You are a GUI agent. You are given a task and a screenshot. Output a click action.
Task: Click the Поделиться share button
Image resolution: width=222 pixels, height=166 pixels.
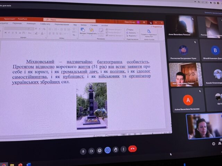pyautogui.click(x=156, y=27)
